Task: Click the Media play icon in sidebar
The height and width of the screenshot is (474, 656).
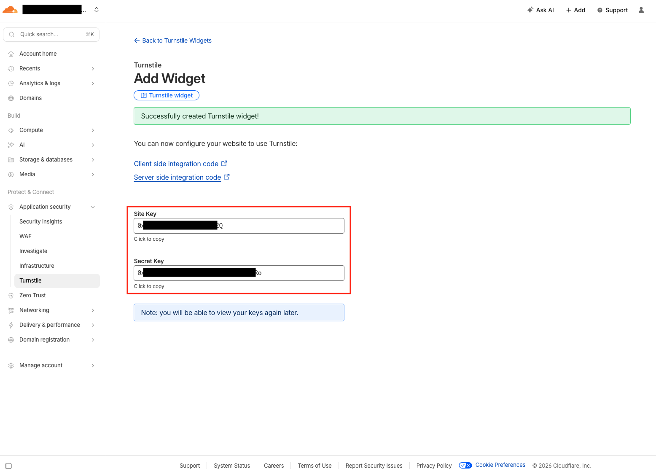Action: click(x=11, y=175)
